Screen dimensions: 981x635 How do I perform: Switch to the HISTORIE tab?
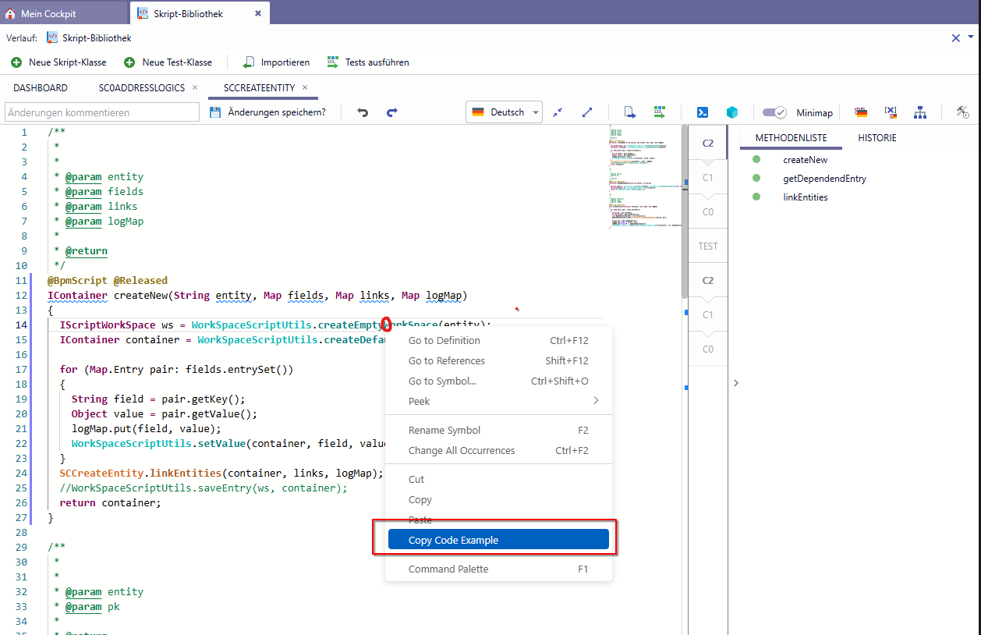point(877,138)
